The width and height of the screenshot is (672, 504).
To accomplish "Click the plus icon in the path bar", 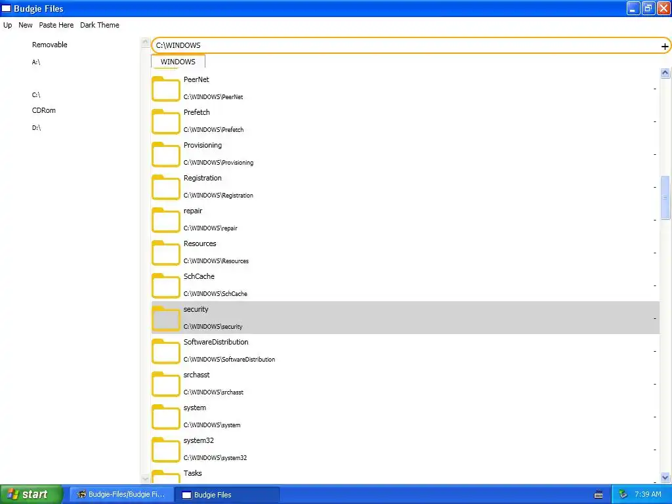I will pyautogui.click(x=665, y=47).
